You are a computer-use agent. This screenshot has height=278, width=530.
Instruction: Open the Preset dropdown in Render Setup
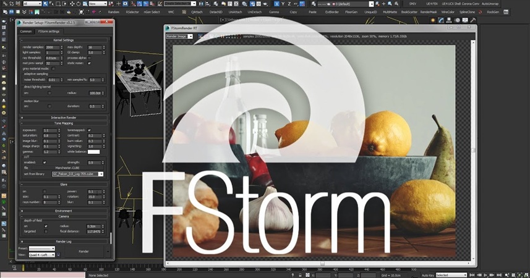[41, 248]
